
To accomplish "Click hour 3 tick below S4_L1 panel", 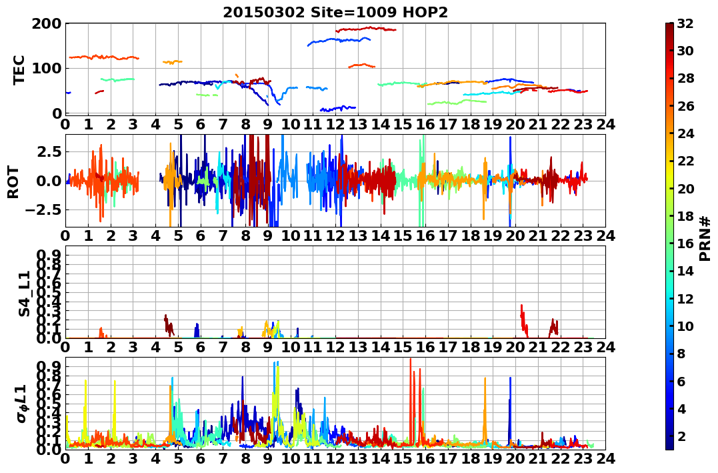I will (x=133, y=347).
